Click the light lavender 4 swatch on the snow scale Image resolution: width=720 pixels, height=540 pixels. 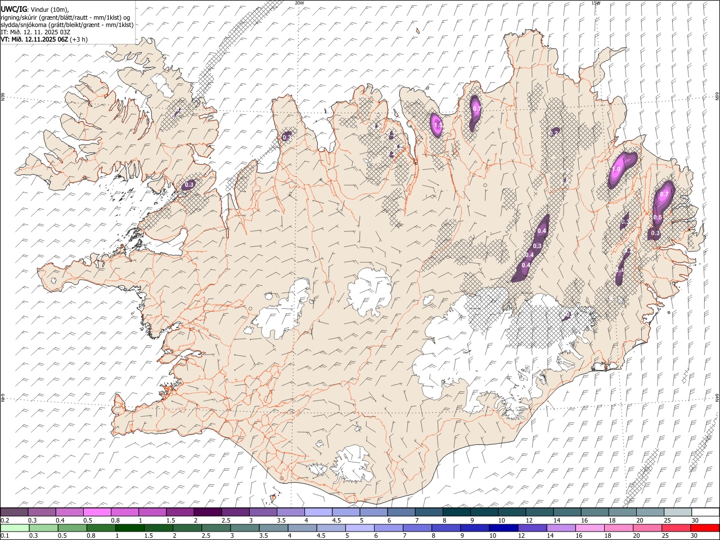[318, 512]
